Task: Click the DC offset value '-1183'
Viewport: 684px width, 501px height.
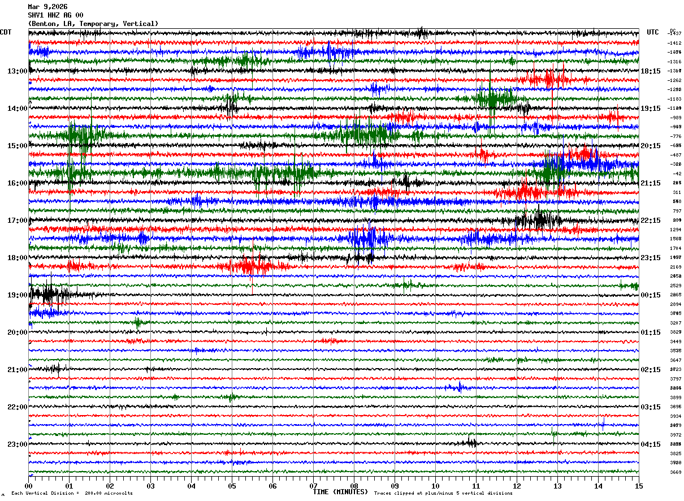Action: click(674, 99)
